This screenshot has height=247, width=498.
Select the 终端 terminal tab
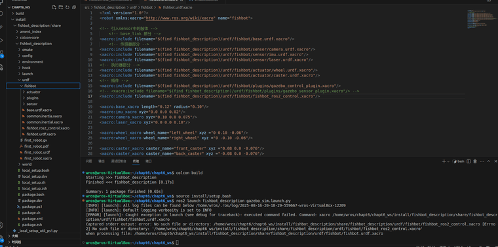(136, 161)
